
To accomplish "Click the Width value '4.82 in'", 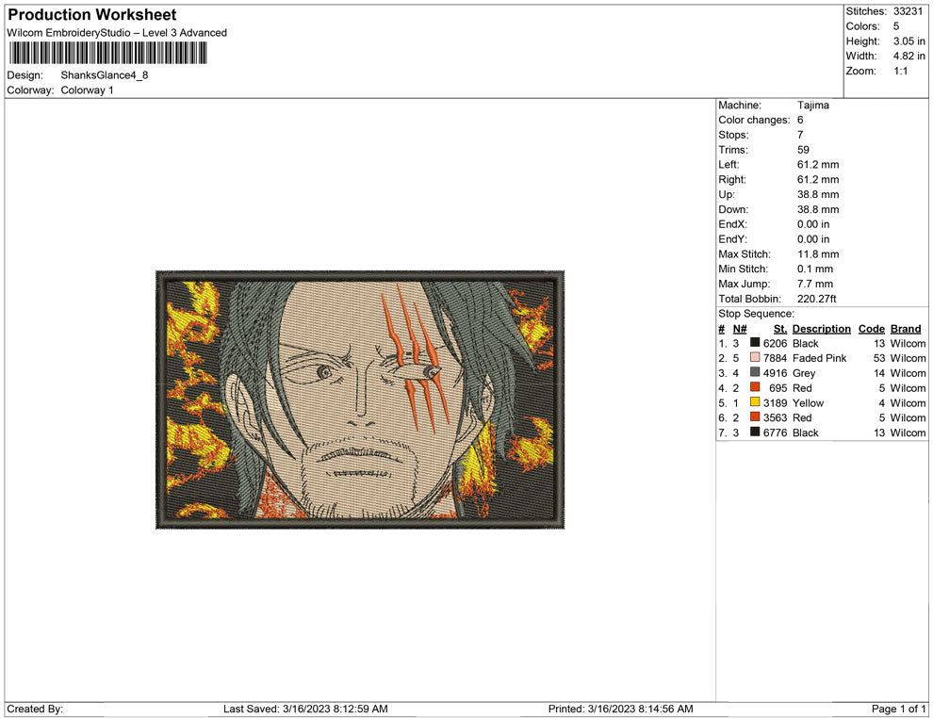I will 909,56.
